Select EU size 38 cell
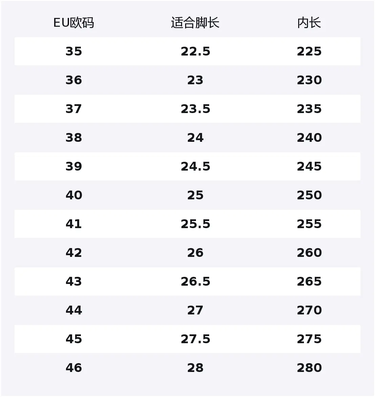The width and height of the screenshot is (375, 397). (74, 138)
